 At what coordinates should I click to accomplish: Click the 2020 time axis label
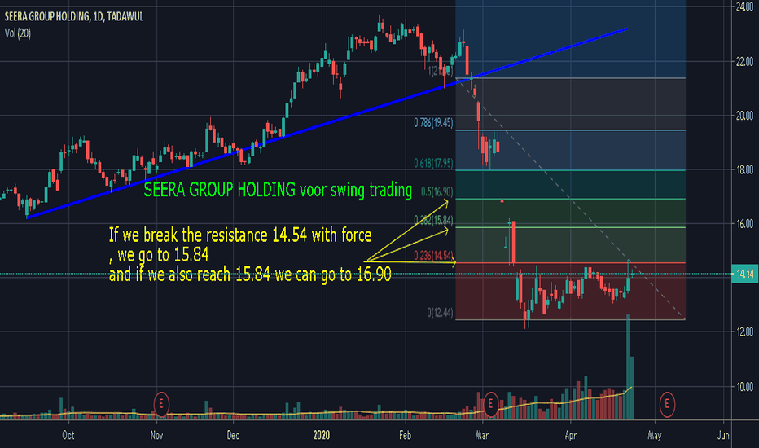pyautogui.click(x=322, y=435)
